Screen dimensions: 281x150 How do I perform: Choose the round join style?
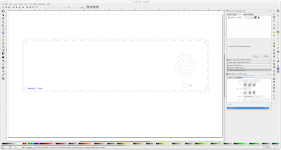click(x=250, y=85)
